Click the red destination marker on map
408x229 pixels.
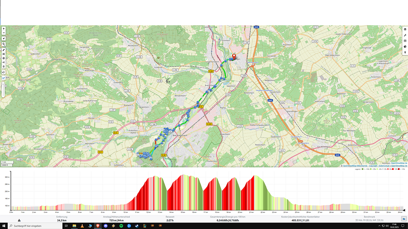point(234,57)
